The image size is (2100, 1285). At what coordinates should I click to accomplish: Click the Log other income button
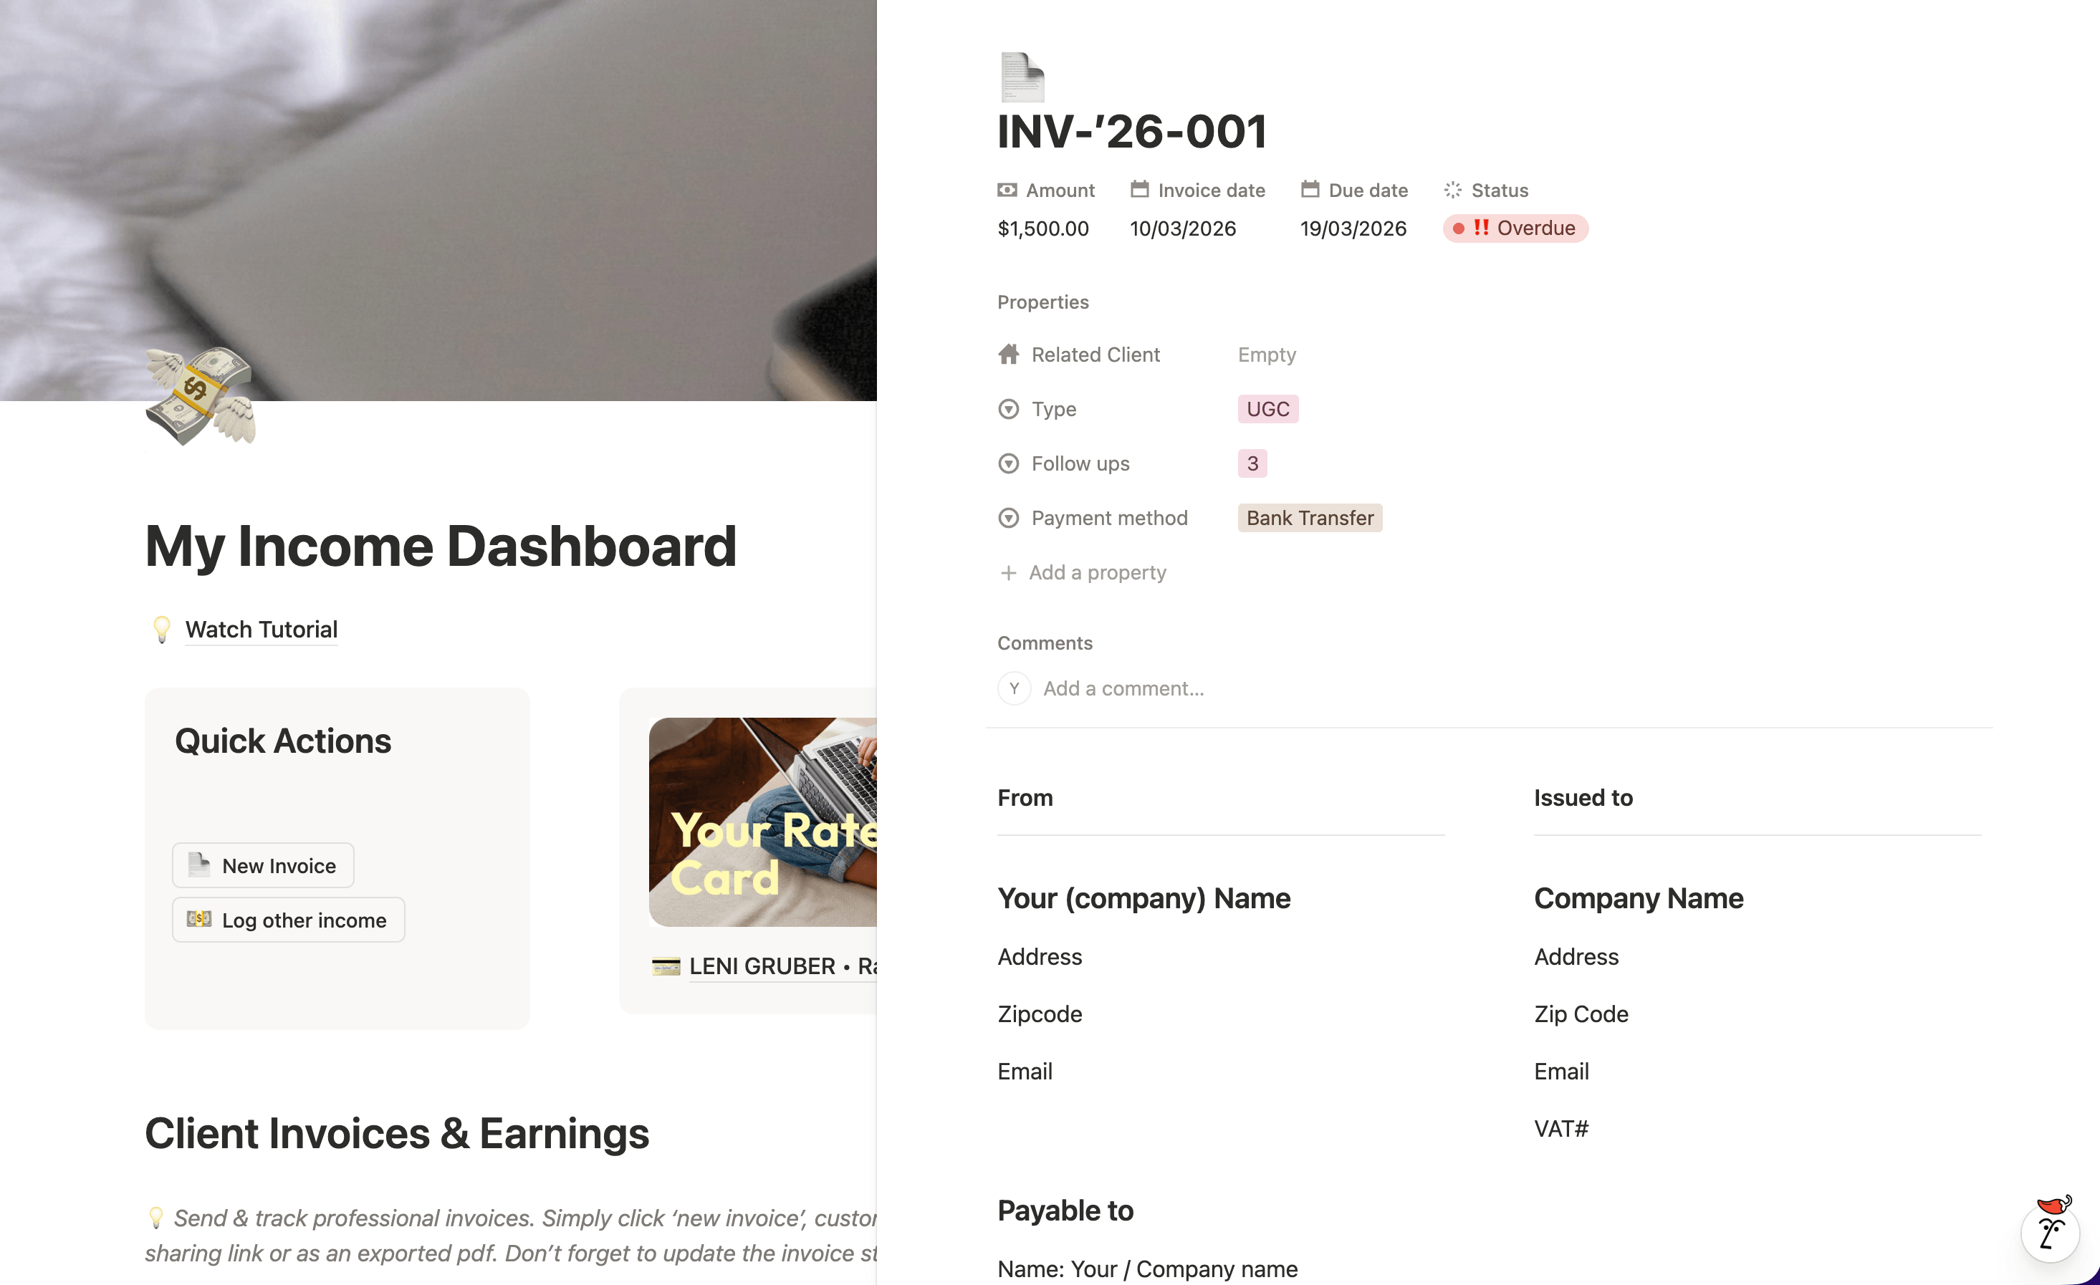click(288, 920)
